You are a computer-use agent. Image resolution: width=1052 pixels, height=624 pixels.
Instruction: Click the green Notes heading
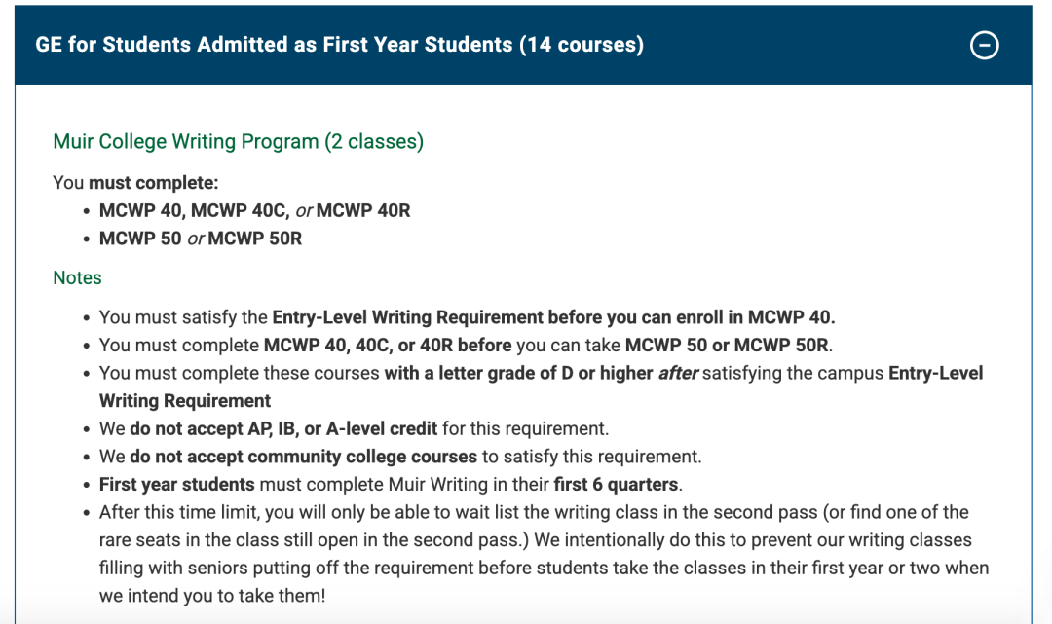click(x=77, y=277)
